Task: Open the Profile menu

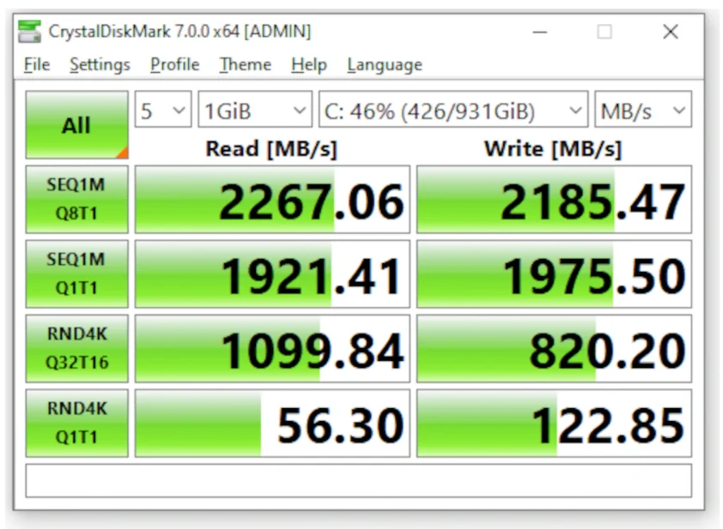Action: (x=175, y=64)
